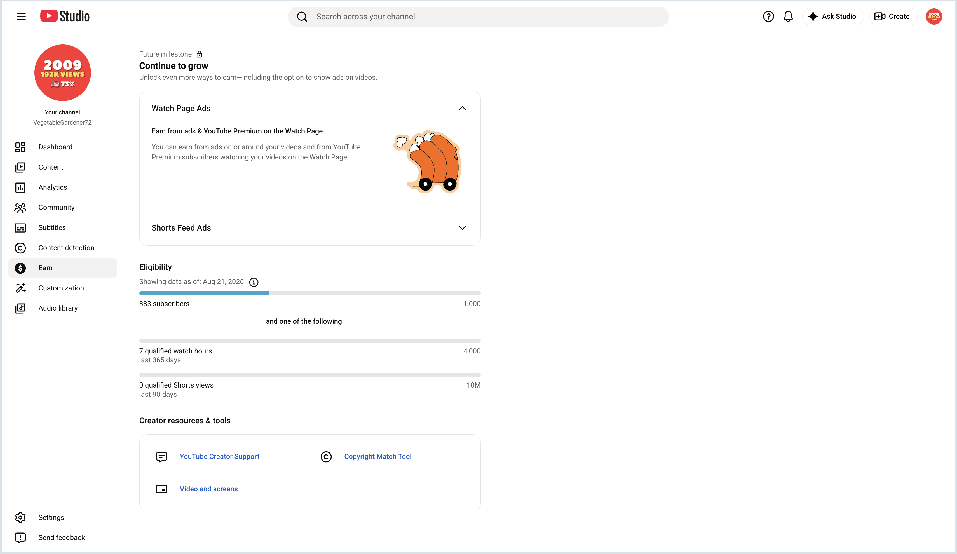Image resolution: width=957 pixels, height=554 pixels.
Task: Click the '7 qualified watch hours' text
Action: 175,351
